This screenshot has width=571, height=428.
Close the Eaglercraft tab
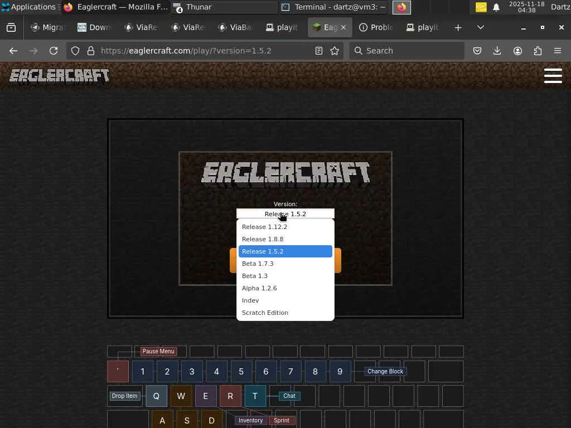(x=343, y=27)
